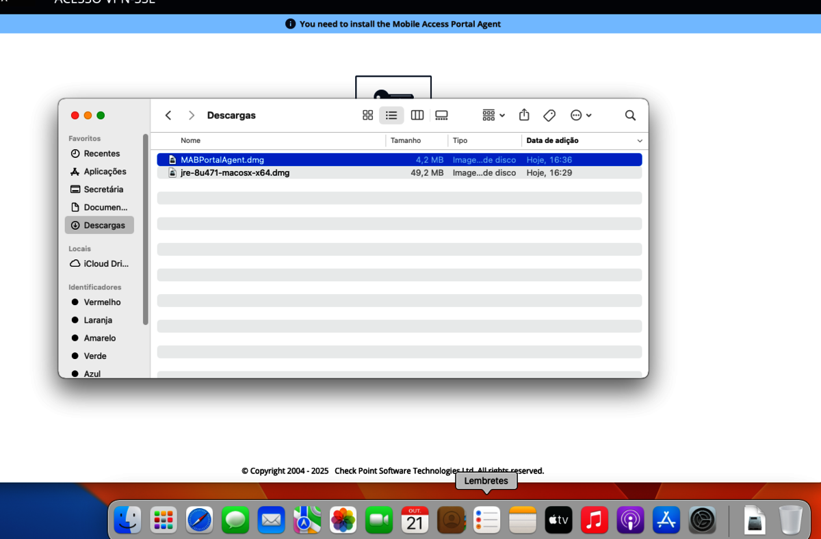This screenshot has height=539, width=821.
Task: Select the Vermelho red tag
Action: click(x=102, y=302)
